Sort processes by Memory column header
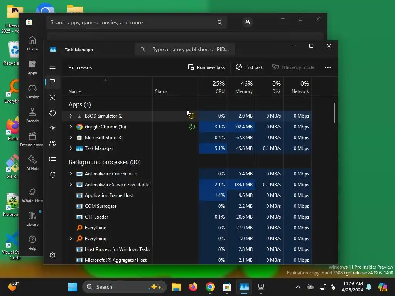This screenshot has height=296, width=395. pyautogui.click(x=241, y=87)
